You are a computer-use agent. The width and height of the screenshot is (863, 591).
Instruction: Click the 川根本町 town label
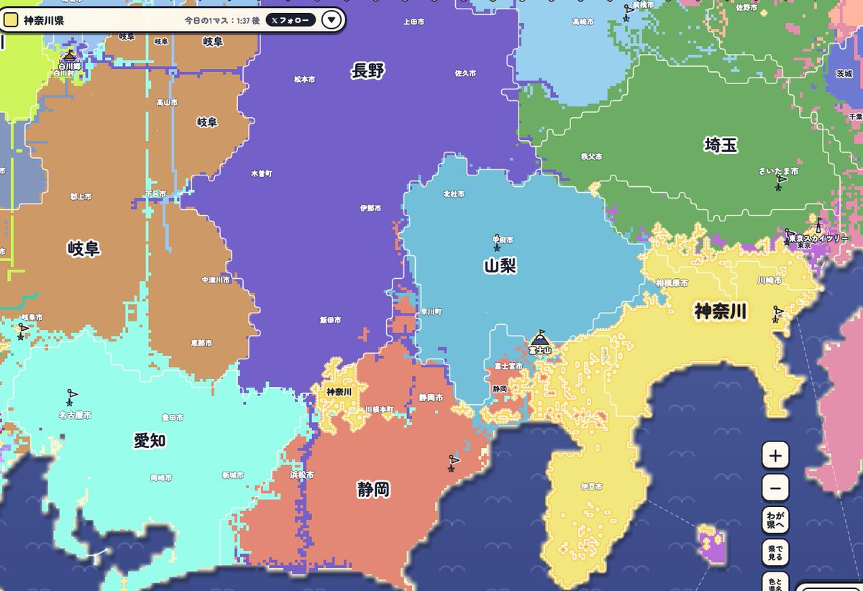click(x=379, y=409)
